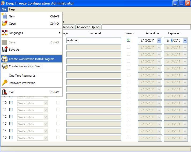The width and height of the screenshot is (191, 152).
Task: Open row 15 Workstation type dropdown
Action: point(46,138)
